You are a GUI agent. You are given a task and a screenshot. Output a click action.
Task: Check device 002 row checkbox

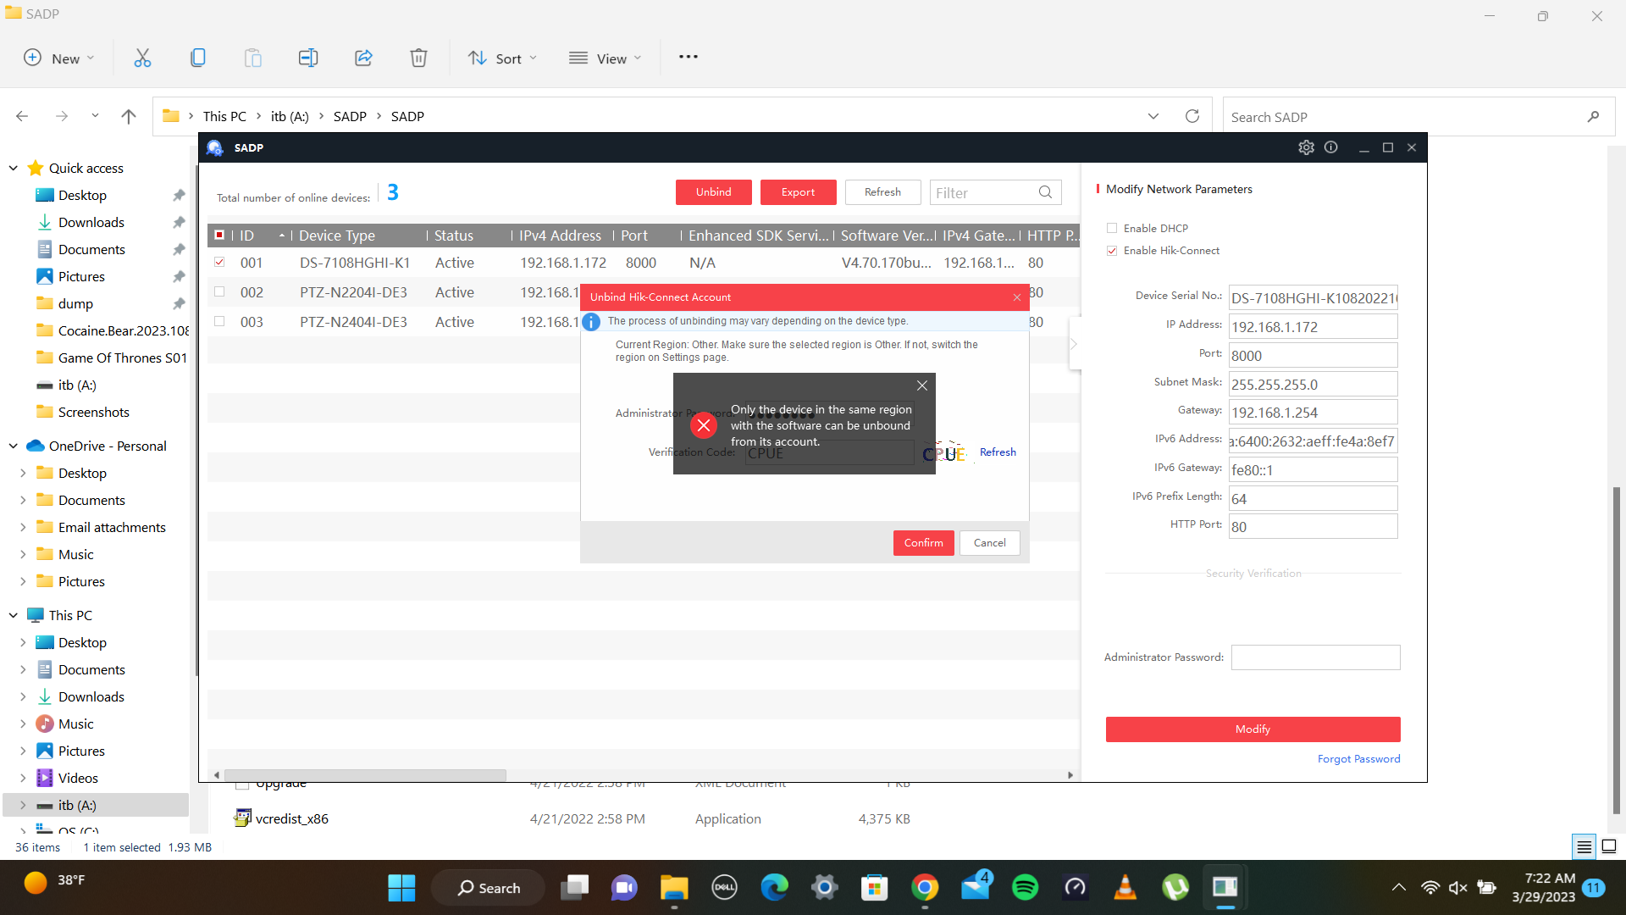(219, 292)
